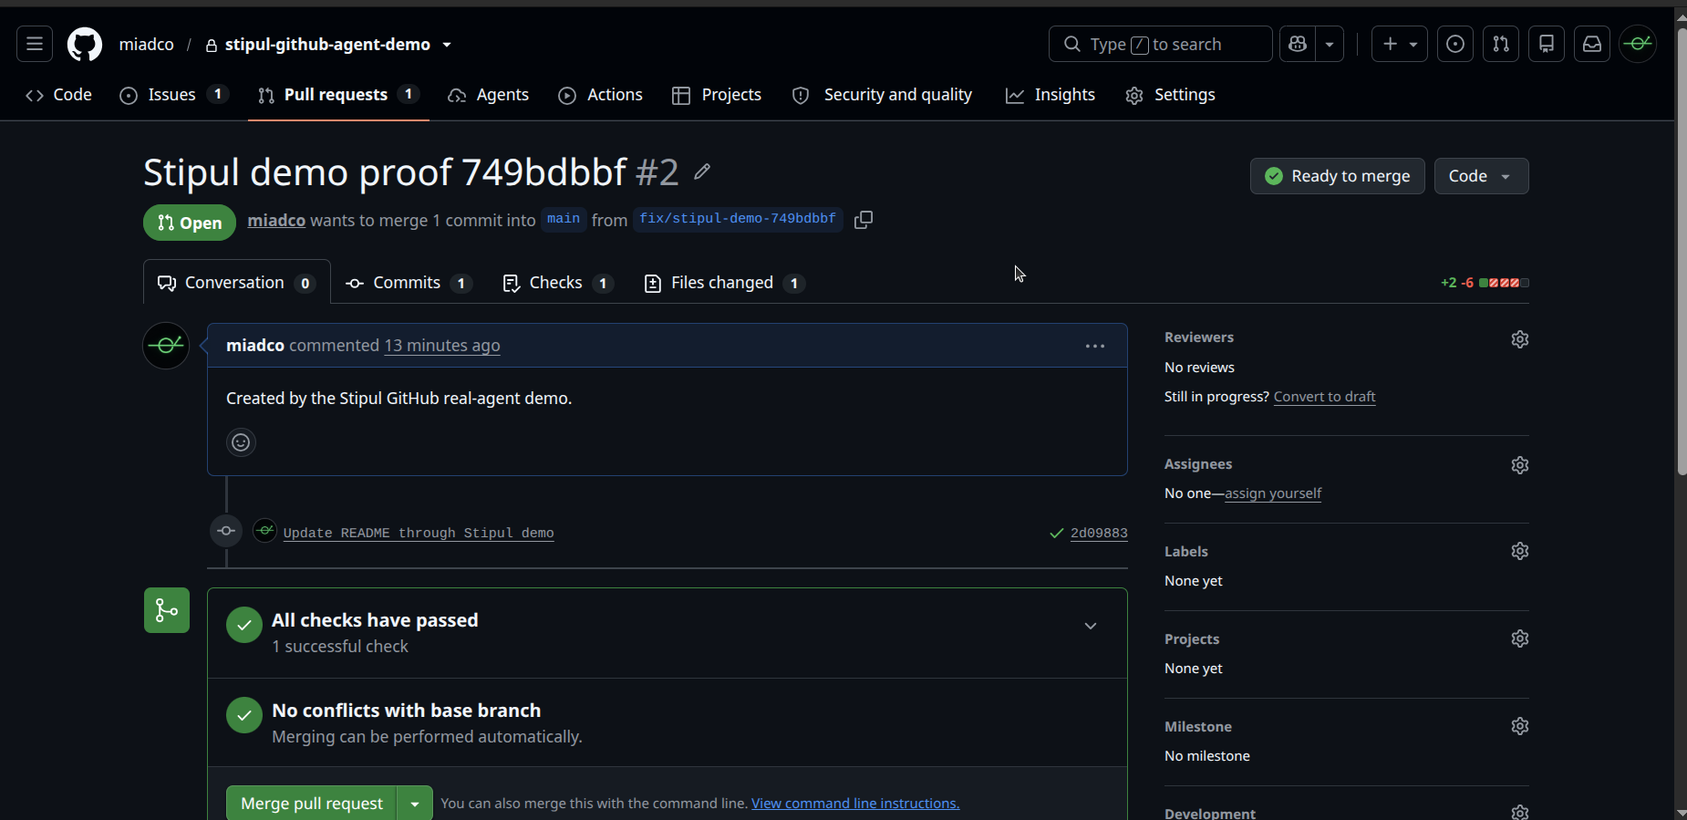Screen dimensions: 1687x820
Task: Open the Agents tab
Action: 488,95
